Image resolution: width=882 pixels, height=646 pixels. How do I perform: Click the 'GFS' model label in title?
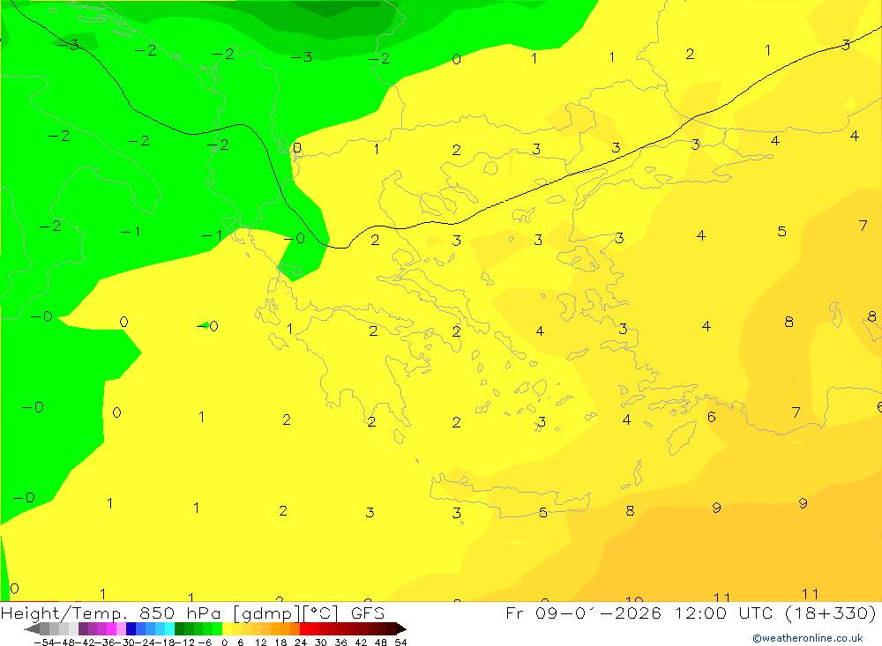[368, 613]
